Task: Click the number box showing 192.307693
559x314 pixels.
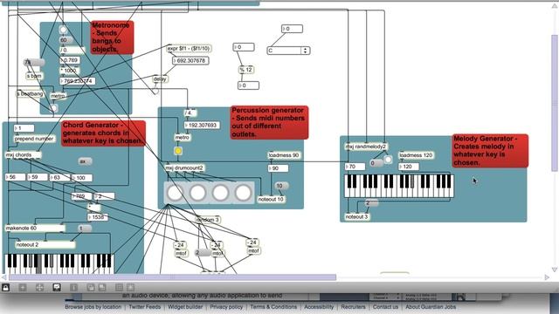Action: [x=202, y=126]
